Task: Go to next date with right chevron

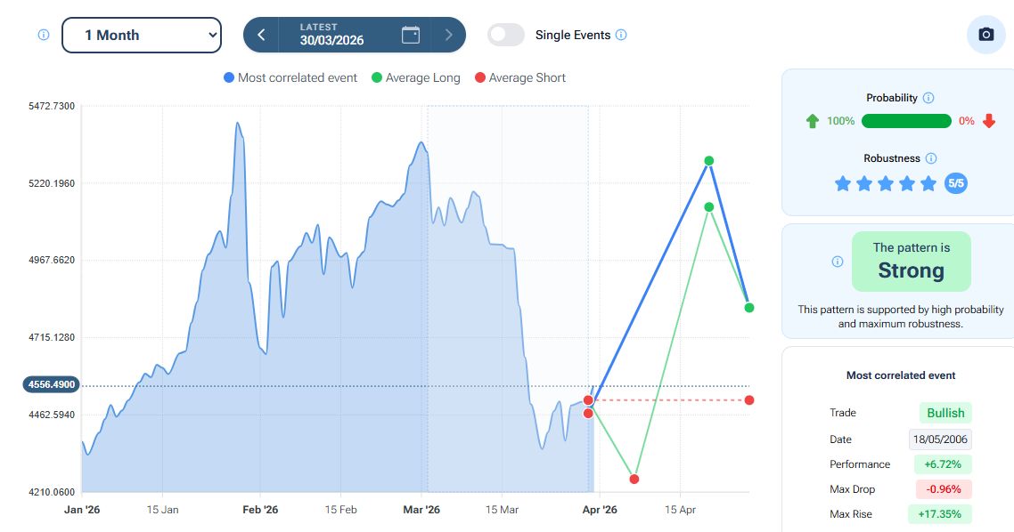Action: point(448,35)
